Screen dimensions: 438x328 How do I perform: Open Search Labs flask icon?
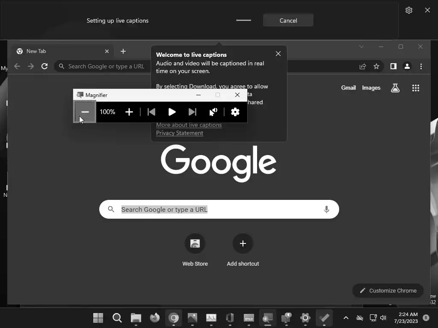tap(395, 88)
